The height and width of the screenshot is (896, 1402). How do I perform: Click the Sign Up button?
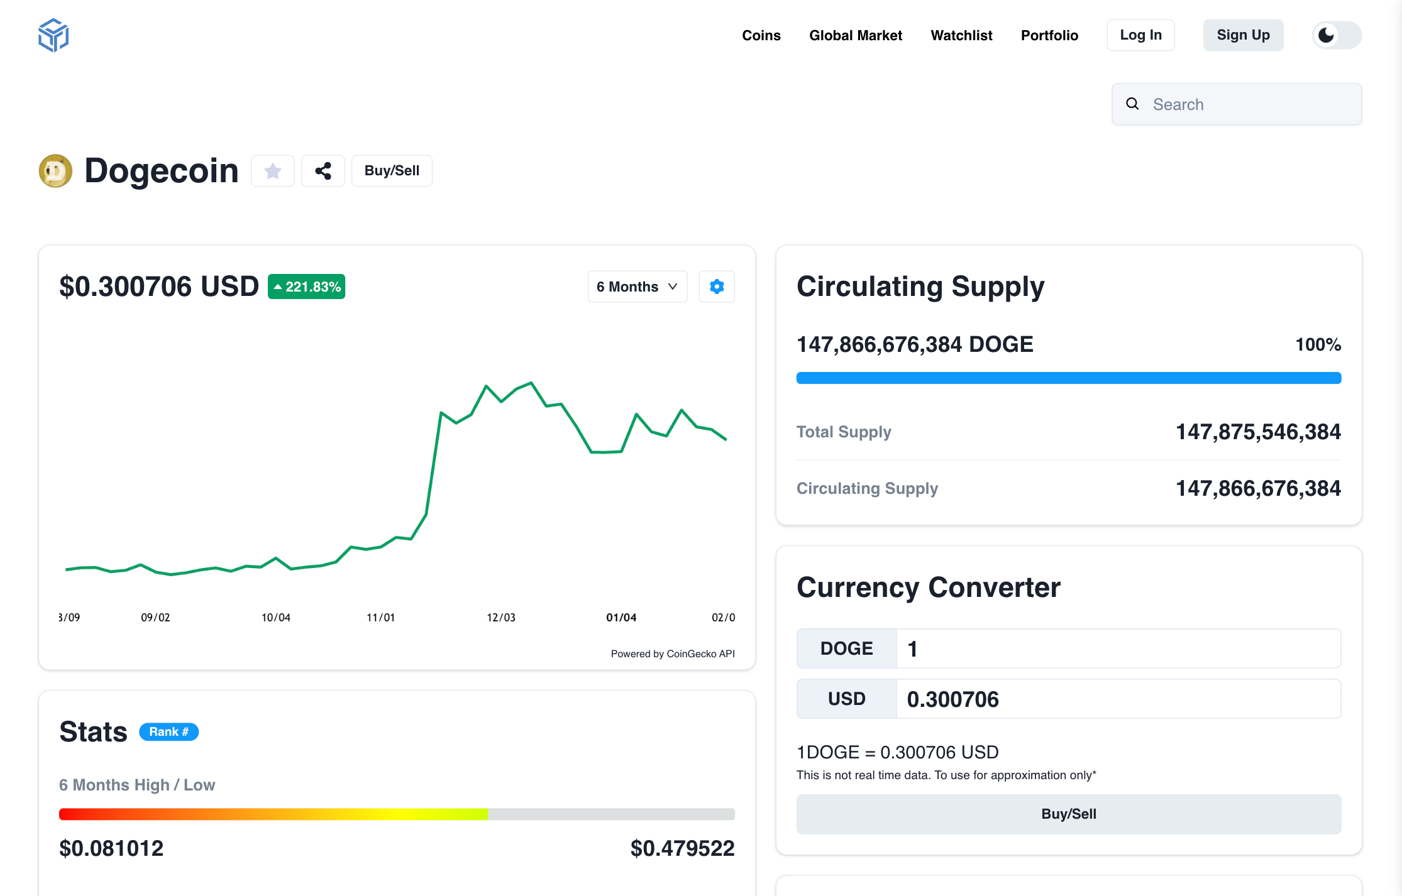coord(1243,35)
